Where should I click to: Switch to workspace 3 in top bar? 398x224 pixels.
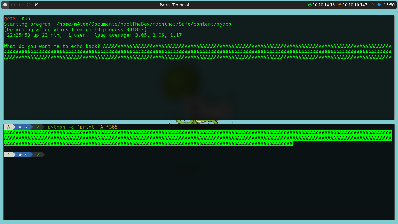pyautogui.click(x=21, y=5)
